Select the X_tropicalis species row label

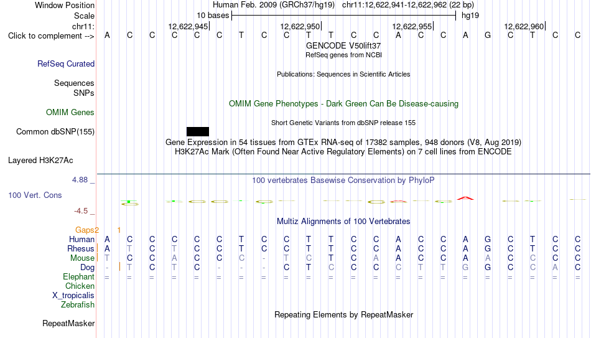[73, 296]
